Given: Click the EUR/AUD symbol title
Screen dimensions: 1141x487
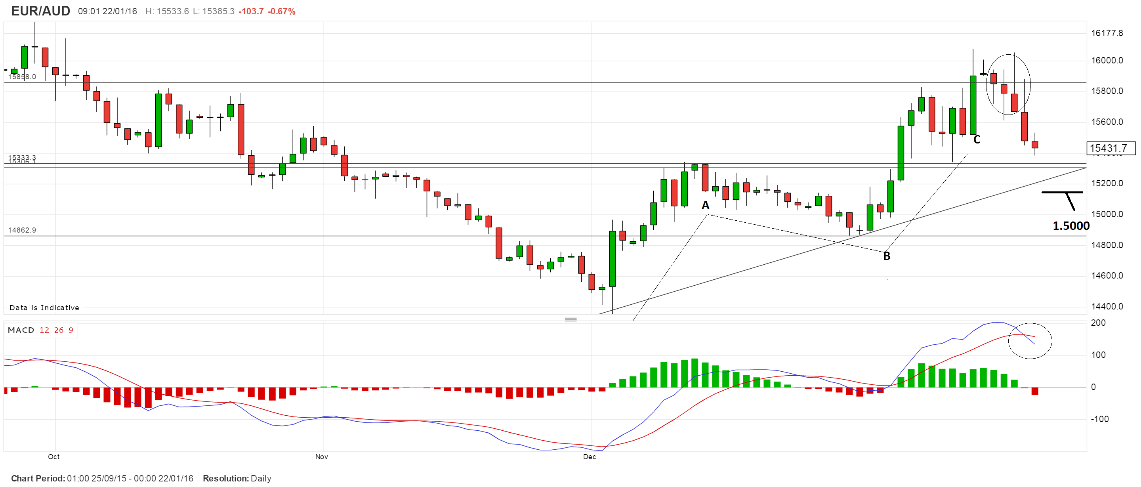Looking at the screenshot, I should pos(40,11).
